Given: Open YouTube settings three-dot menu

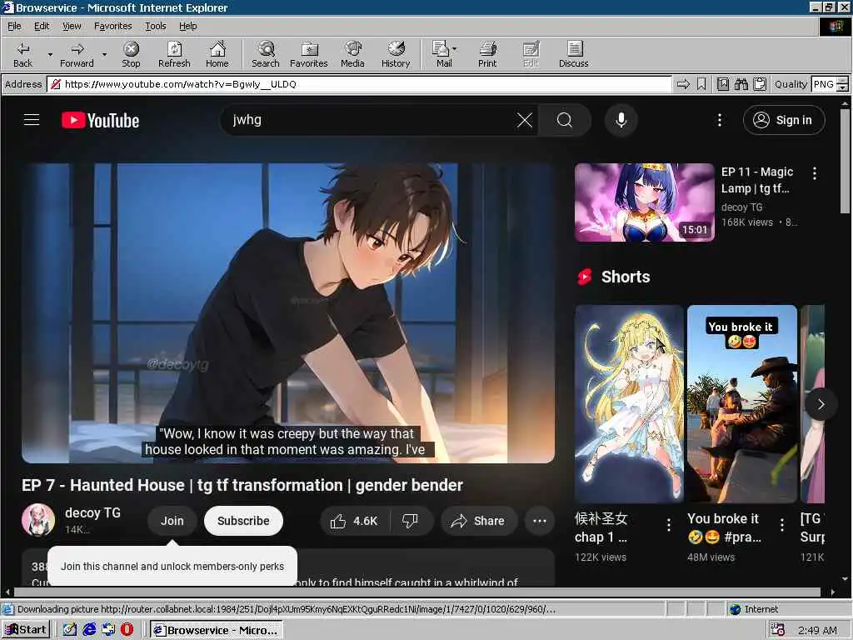Looking at the screenshot, I should point(719,120).
